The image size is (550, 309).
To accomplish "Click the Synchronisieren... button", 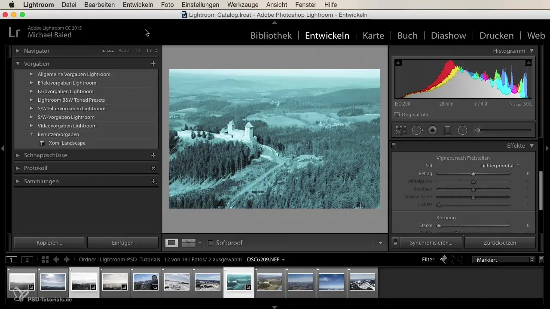I will pos(431,242).
